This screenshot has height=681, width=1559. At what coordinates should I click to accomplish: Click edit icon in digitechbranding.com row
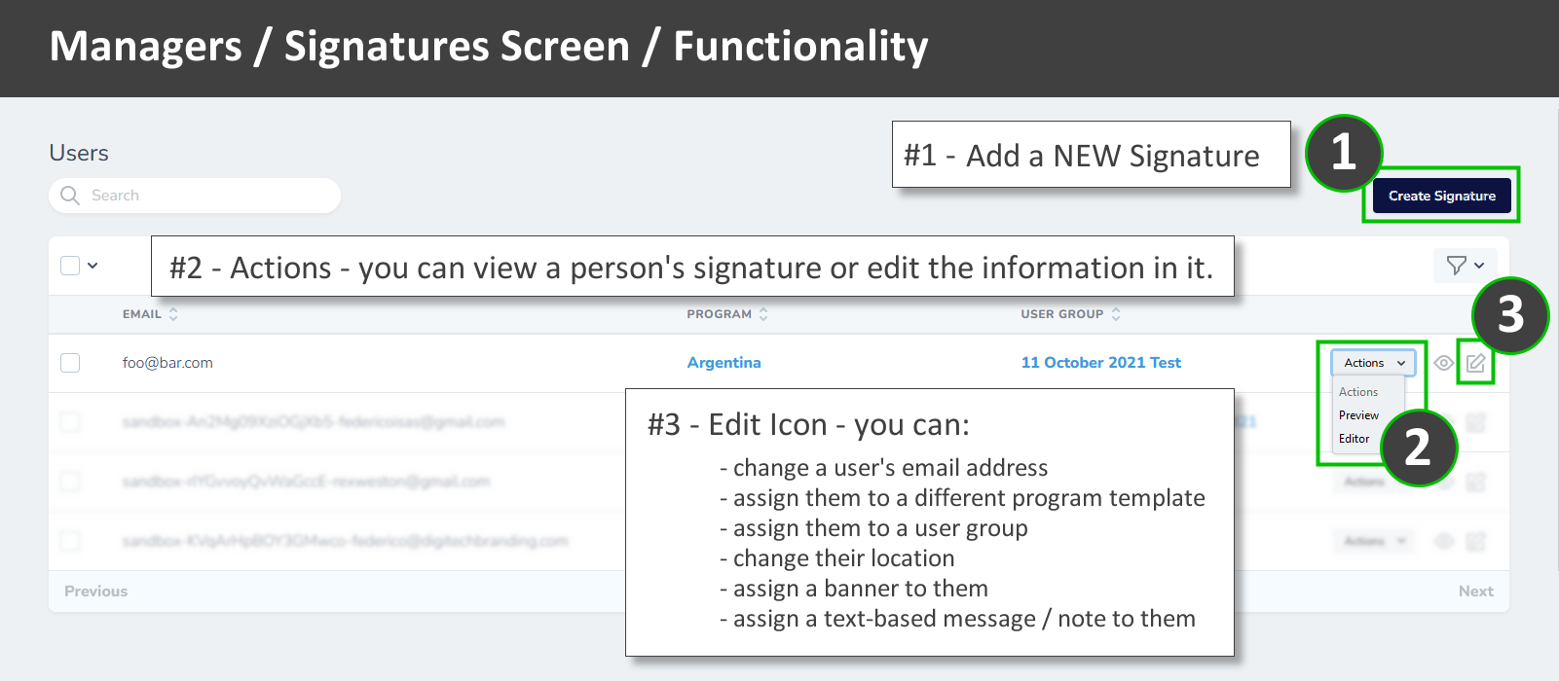[1476, 541]
